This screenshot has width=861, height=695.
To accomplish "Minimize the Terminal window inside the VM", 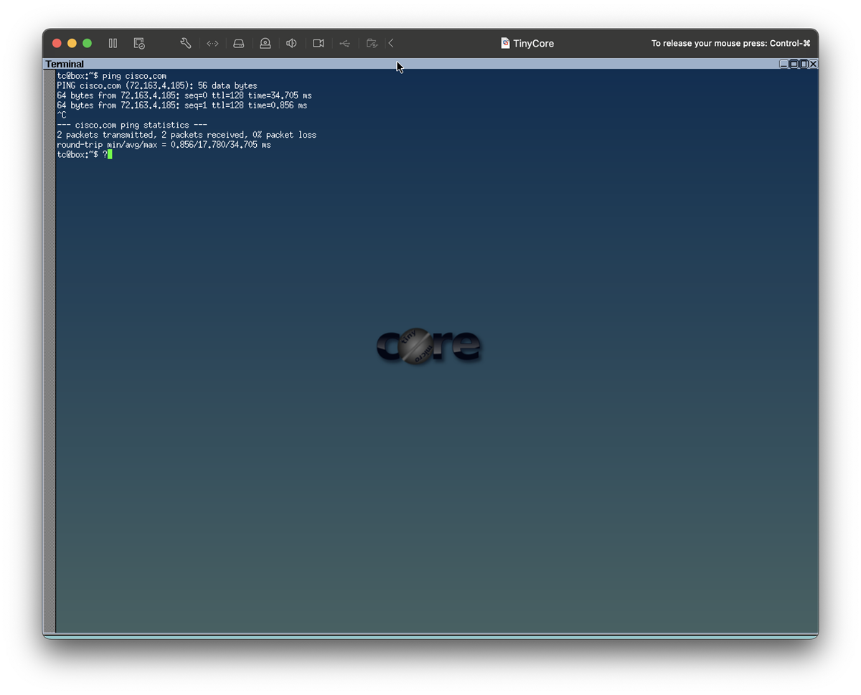I will click(x=784, y=64).
